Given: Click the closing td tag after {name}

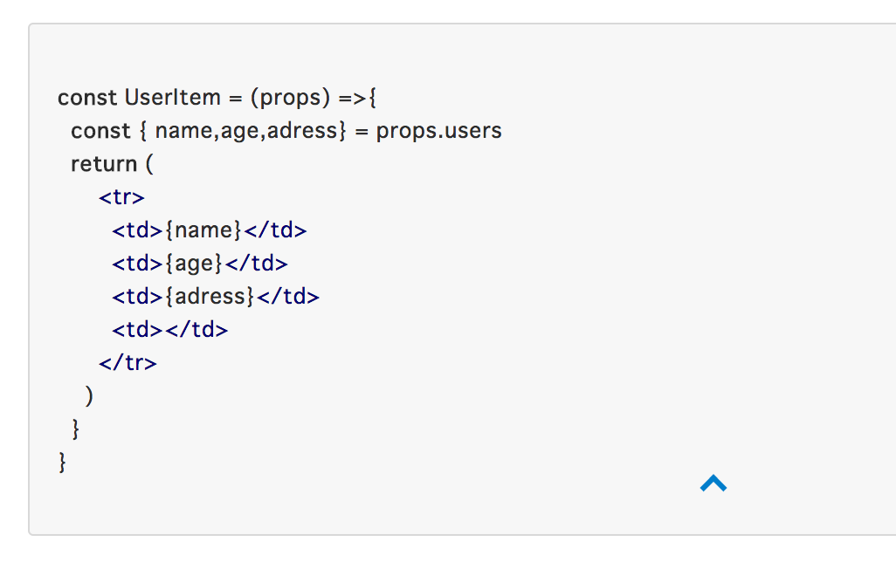Looking at the screenshot, I should point(275,230).
